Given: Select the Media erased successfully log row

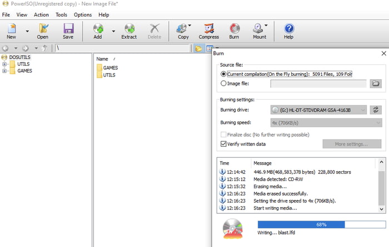Looking at the screenshot, I should coord(298,194).
